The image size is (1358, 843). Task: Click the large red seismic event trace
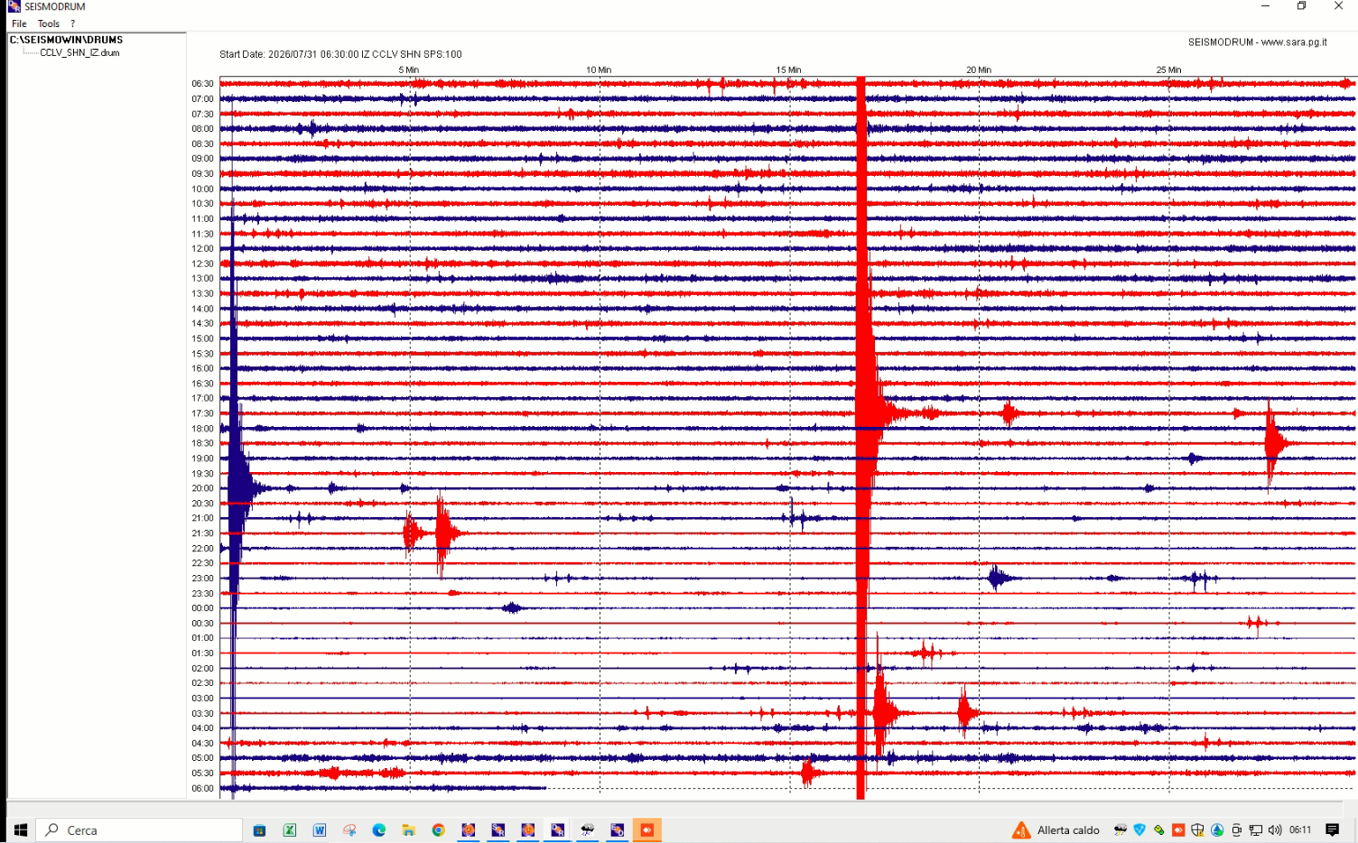pyautogui.click(x=861, y=438)
